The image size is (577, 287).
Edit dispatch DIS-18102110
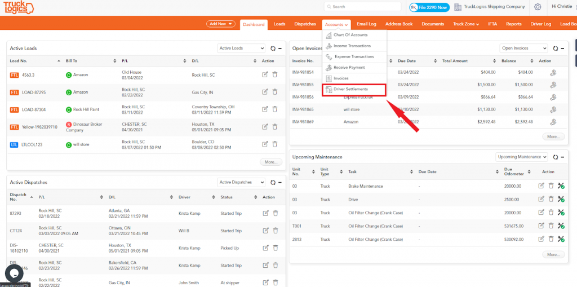pos(266,248)
